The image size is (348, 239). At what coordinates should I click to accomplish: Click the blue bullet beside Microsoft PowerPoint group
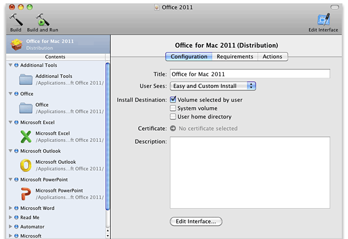(x=16, y=180)
